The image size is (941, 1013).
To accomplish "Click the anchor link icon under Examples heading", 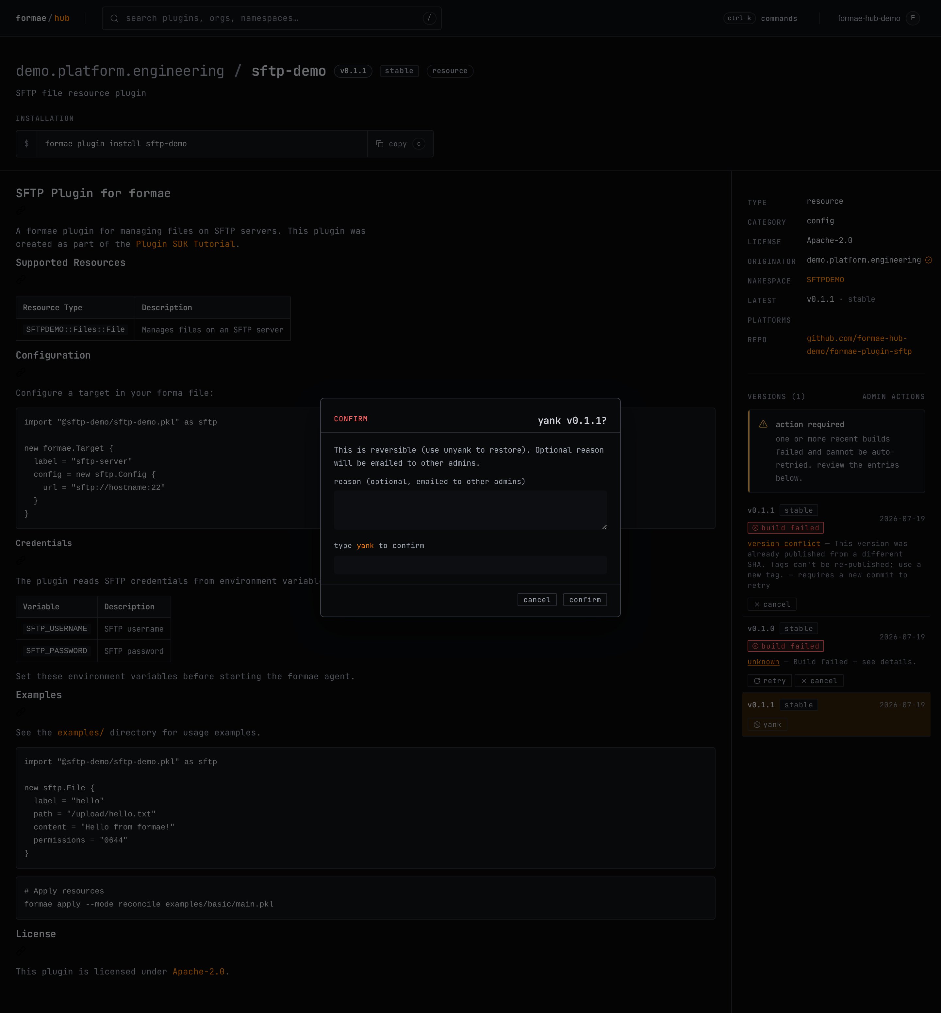I will (21, 711).
